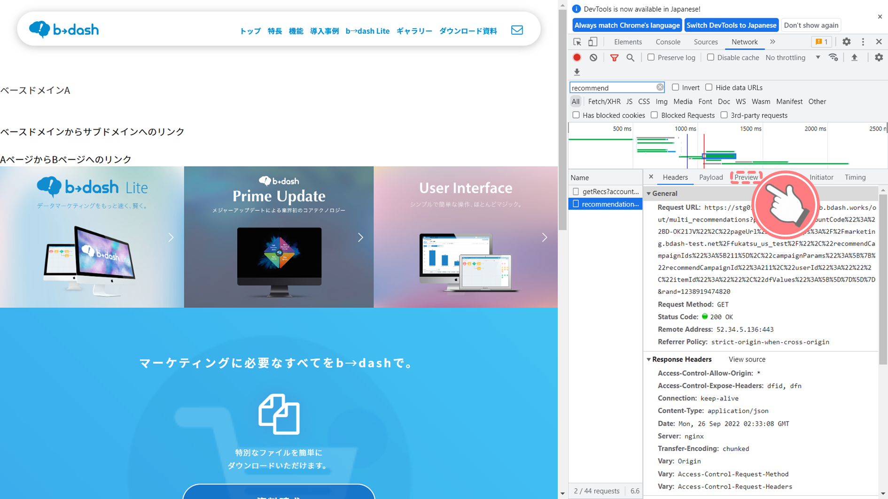Click the next arrow on the b→dash Lite card
The image size is (888, 499).
click(x=171, y=238)
